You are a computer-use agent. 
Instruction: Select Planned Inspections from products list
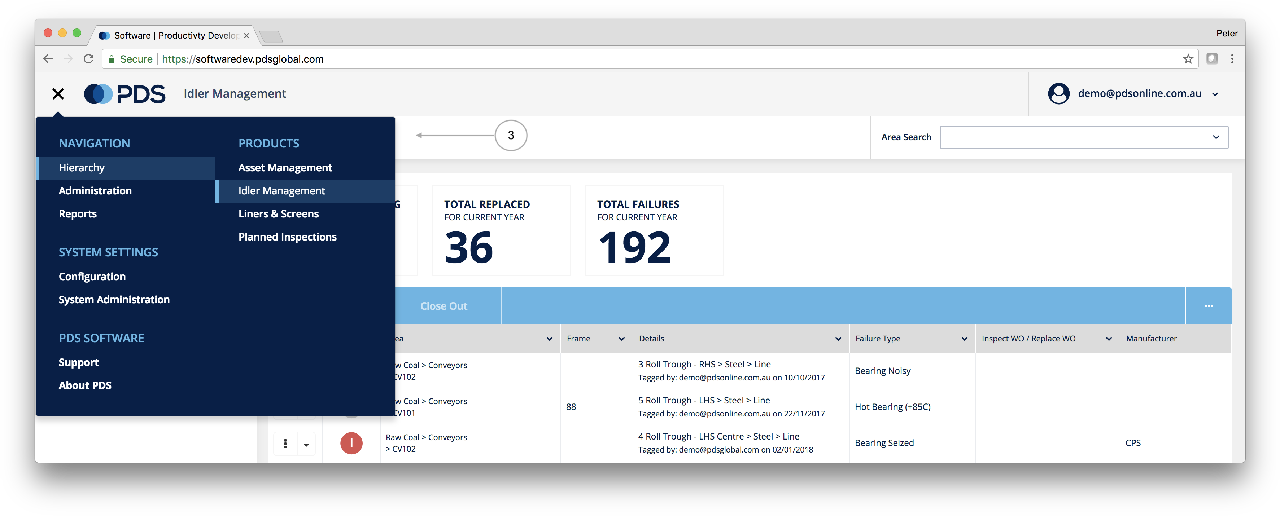point(287,237)
